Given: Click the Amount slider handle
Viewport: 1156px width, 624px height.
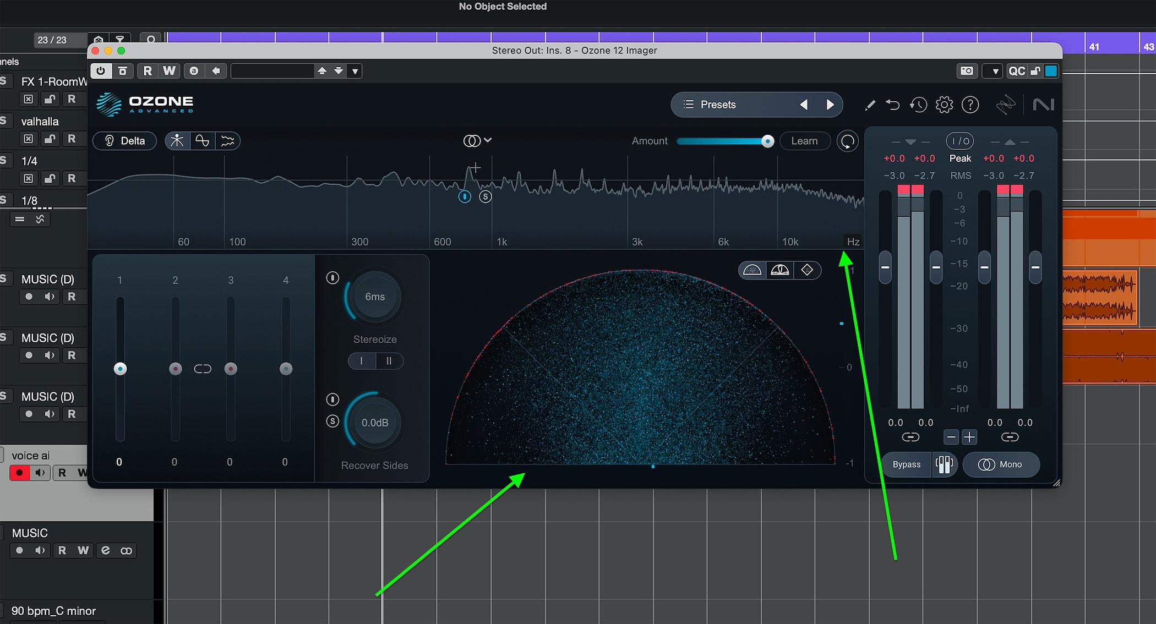Looking at the screenshot, I should click(767, 141).
